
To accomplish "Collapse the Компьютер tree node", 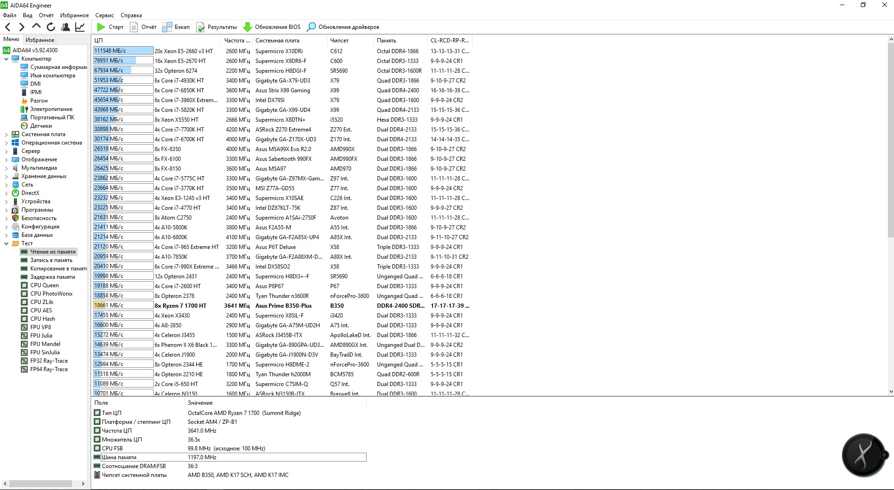I will point(6,59).
